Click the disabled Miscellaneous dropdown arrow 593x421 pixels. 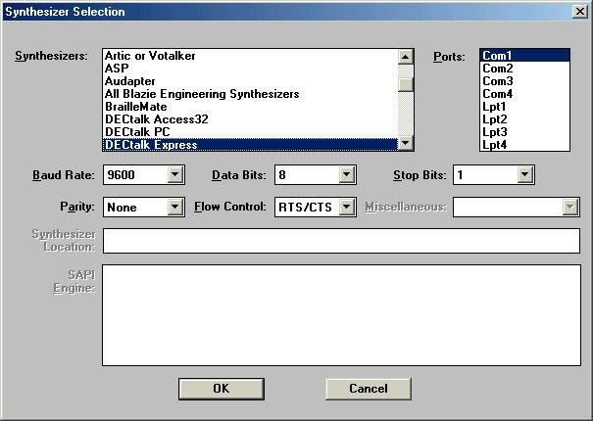569,207
